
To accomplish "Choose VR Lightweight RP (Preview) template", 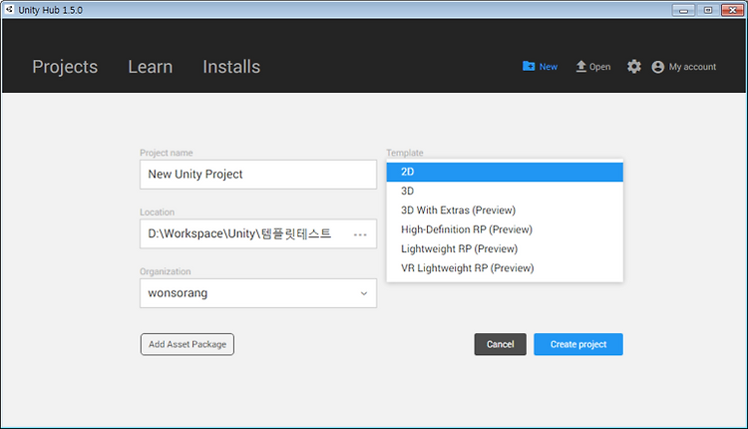I will [x=505, y=268].
